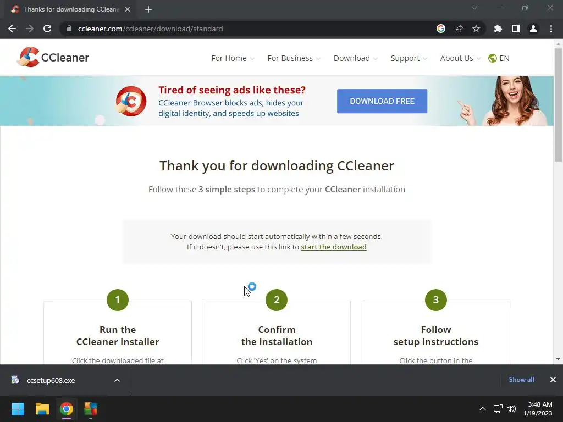Viewport: 563px width, 422px height.
Task: Click the volume speaker icon
Action: (x=511, y=409)
